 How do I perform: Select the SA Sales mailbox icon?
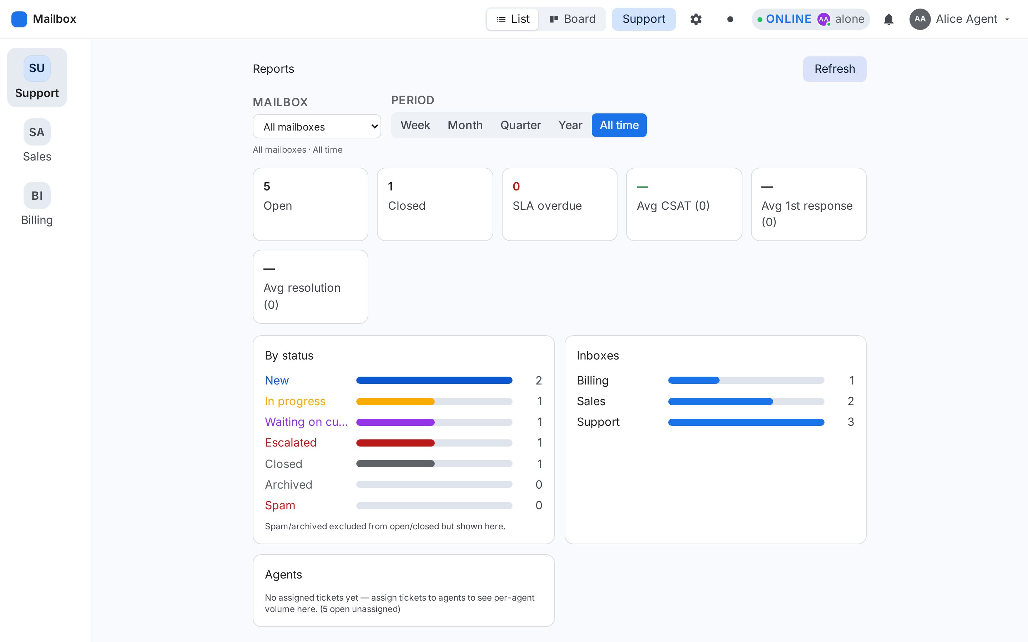(37, 132)
